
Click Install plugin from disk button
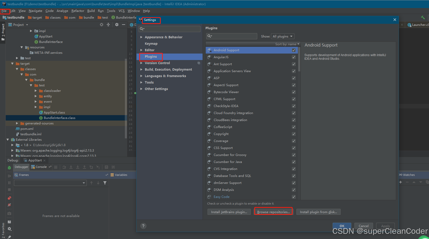coord(318,212)
